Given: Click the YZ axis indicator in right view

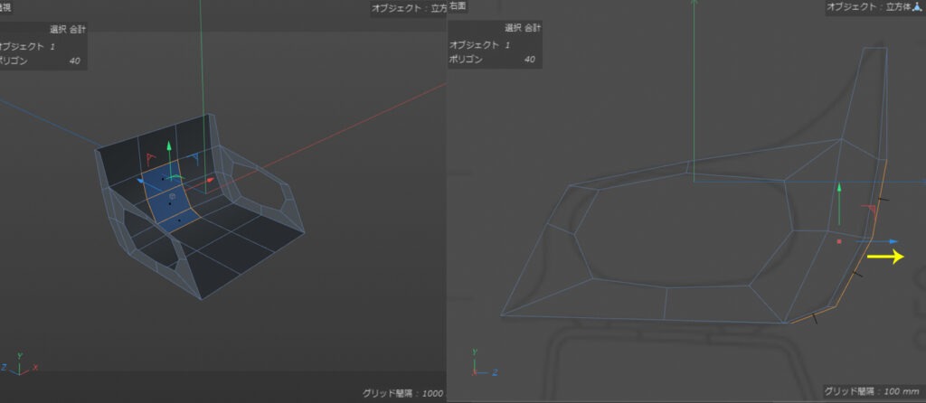Looking at the screenshot, I should [484, 365].
